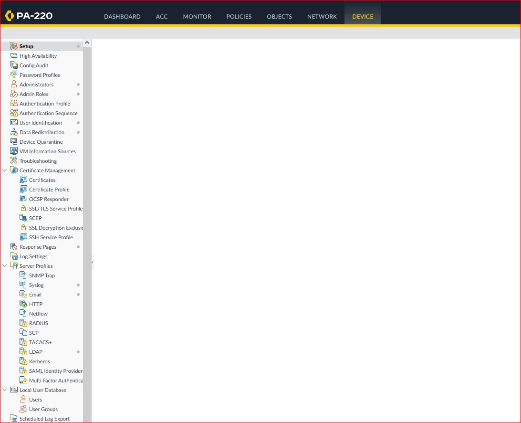
Task: Open the NETWORK tab
Action: [x=322, y=16]
